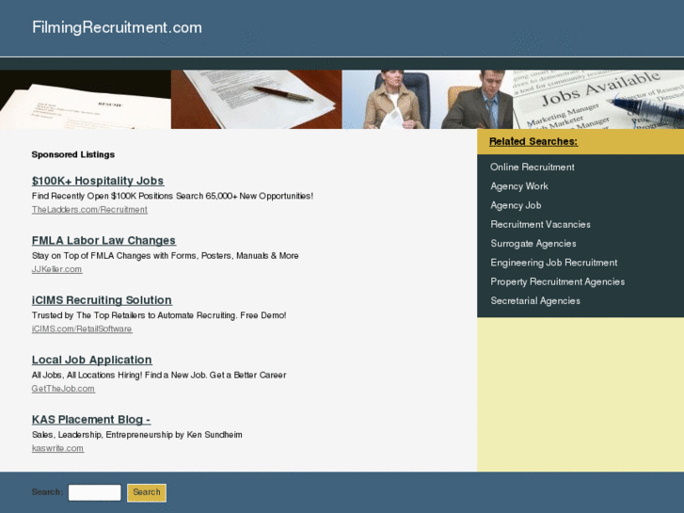Visit the GetTheJob.com URL link
This screenshot has height=513, width=684.
63,389
